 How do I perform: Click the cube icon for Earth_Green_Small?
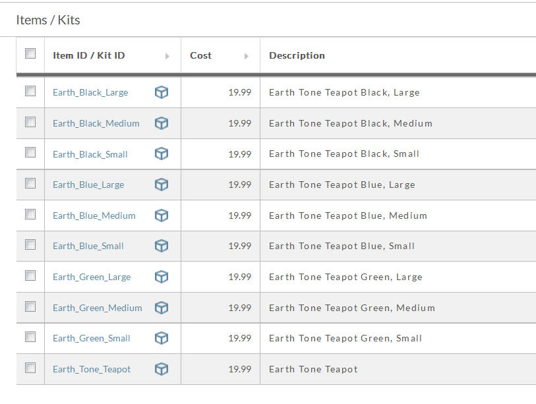pos(162,338)
